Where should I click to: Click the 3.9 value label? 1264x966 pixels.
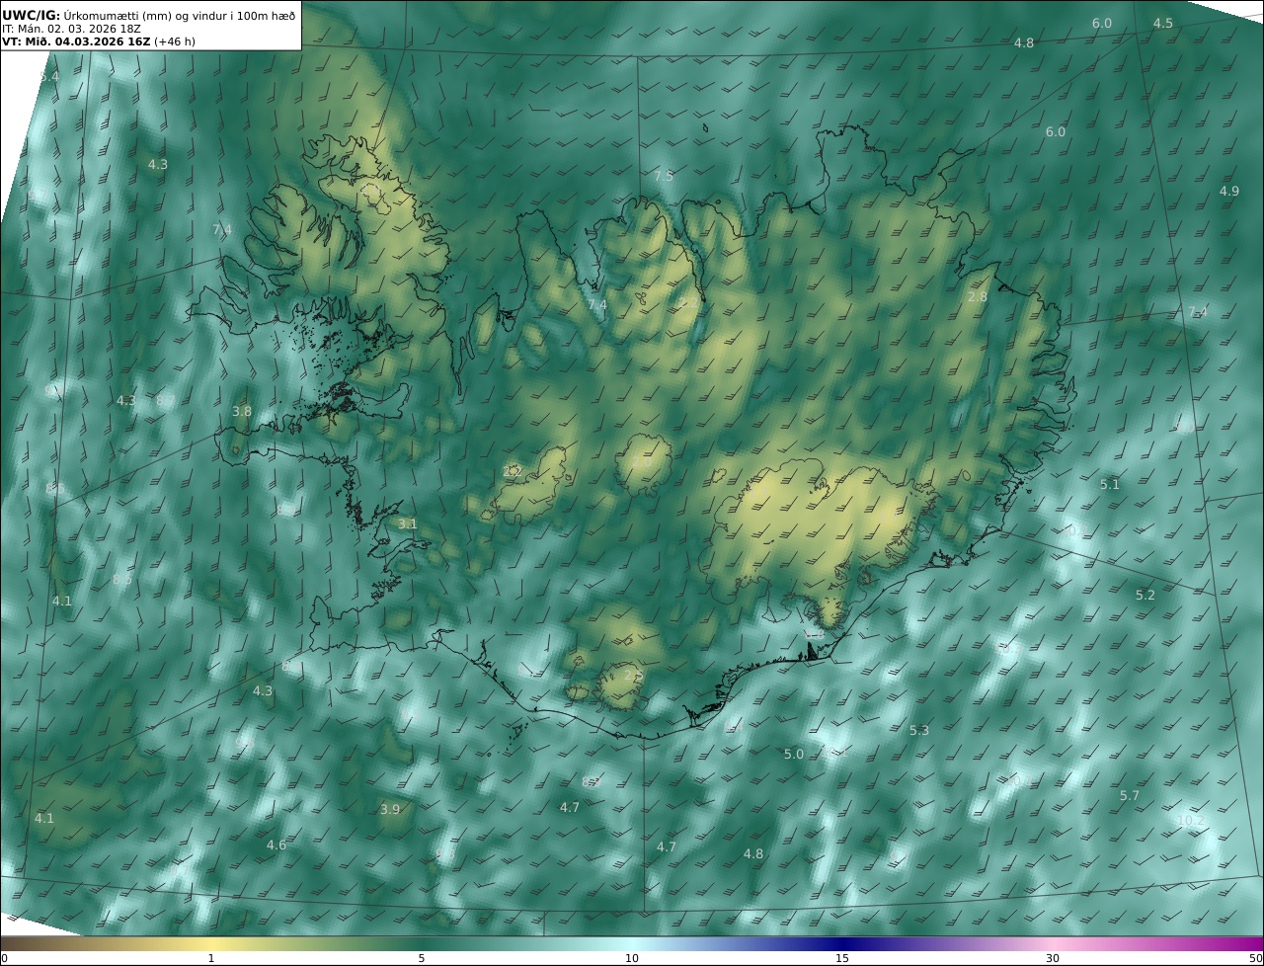pos(390,809)
